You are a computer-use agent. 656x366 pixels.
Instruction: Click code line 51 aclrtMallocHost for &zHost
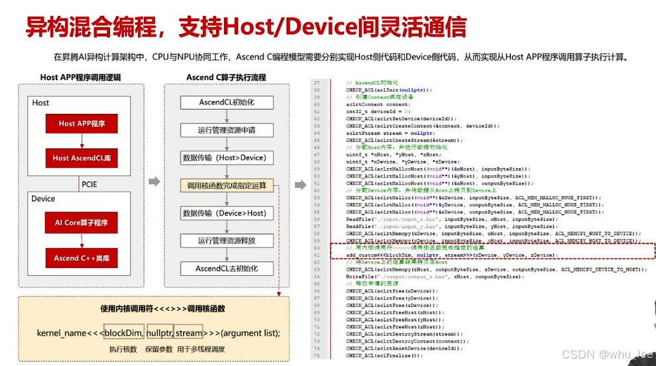tap(440, 183)
